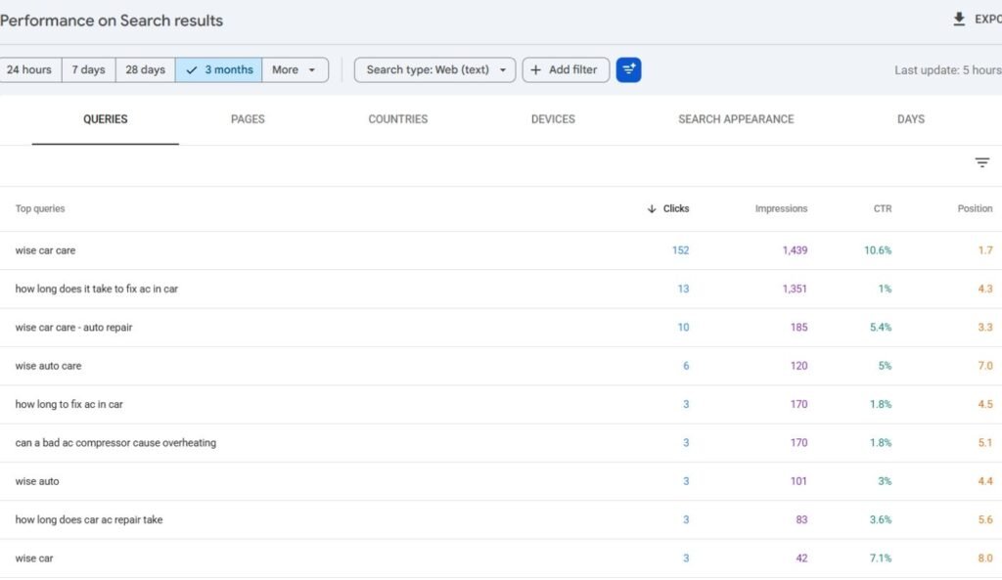This screenshot has height=580, width=1002.
Task: Click the 7.1% CTR value
Action: click(x=881, y=558)
